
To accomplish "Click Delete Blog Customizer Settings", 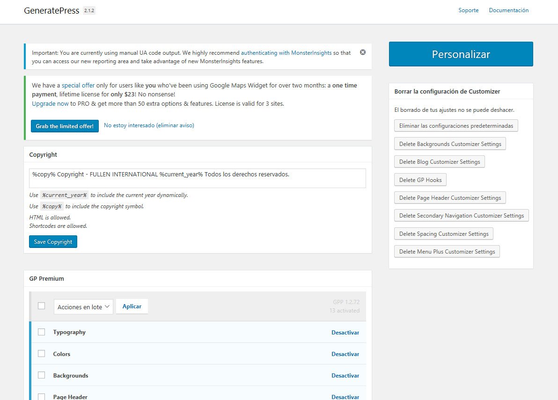I will pos(440,162).
